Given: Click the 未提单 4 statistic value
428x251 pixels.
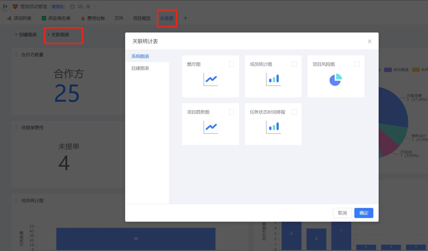Looking at the screenshot, I should pos(64,163).
